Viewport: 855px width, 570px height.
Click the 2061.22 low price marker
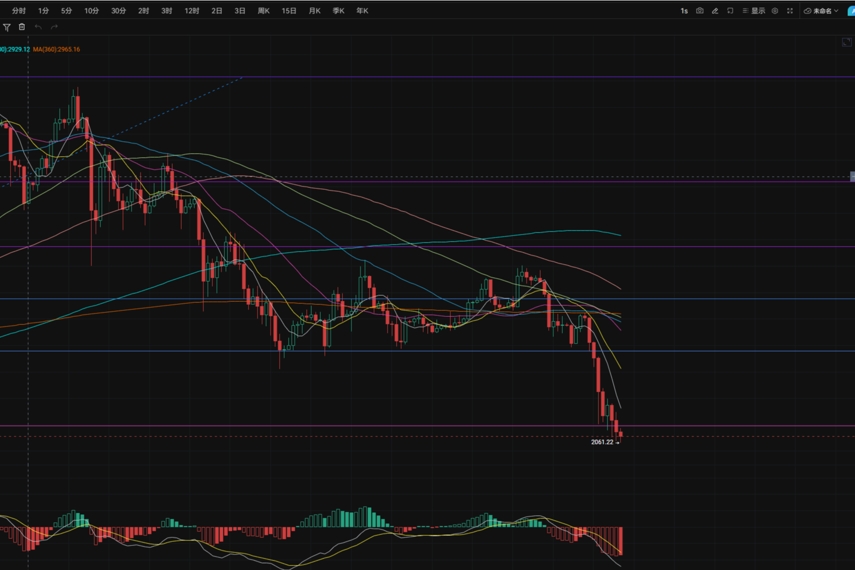tap(602, 442)
